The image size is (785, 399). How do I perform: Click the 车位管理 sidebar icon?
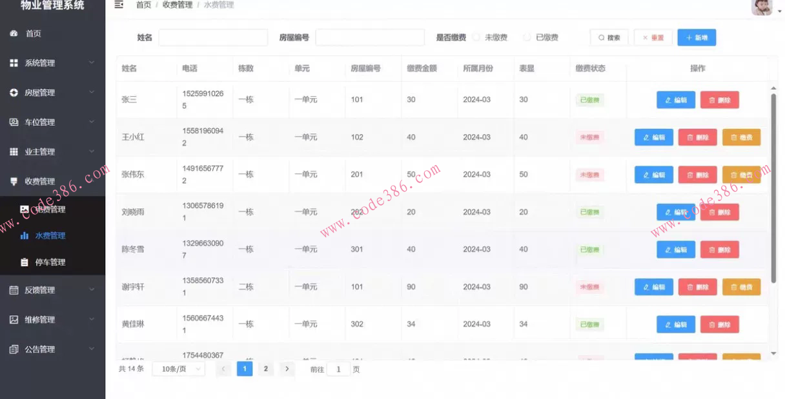tap(14, 122)
